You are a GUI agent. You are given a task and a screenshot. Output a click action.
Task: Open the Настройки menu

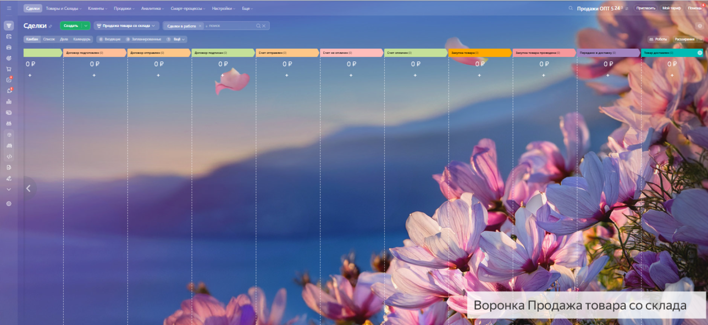point(224,8)
